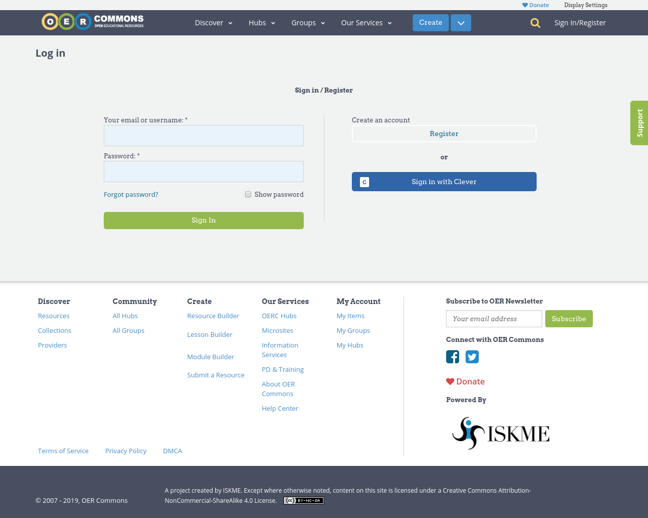Enable the Show password checkbox
This screenshot has height=518, width=648.
[248, 194]
